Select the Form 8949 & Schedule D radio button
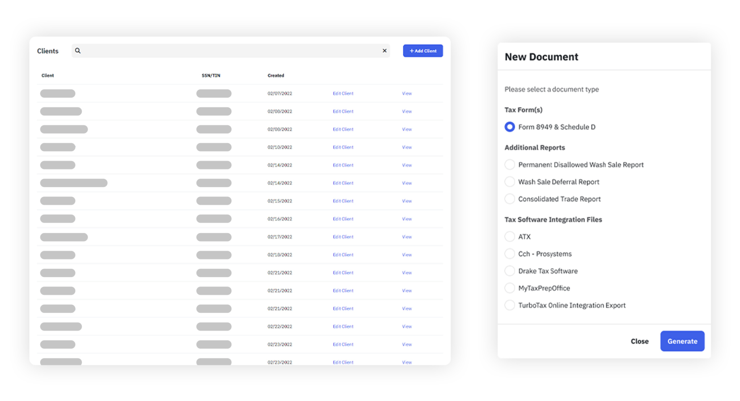The width and height of the screenshot is (740, 401). click(x=509, y=127)
